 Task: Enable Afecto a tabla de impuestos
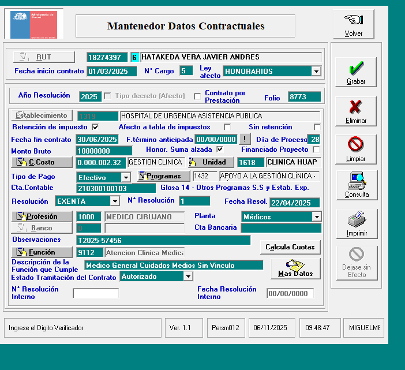tap(227, 127)
